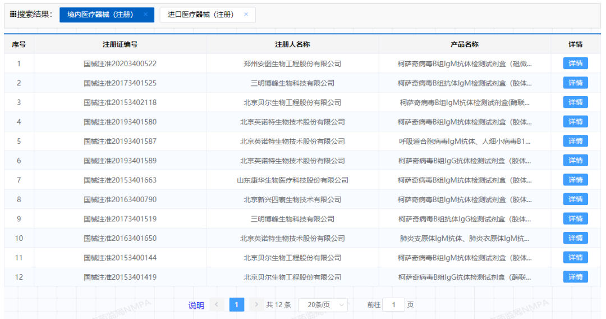Image resolution: width=606 pixels, height=319 pixels.
Task: Open 详情 for registration 国械注准20193401587
Action: click(x=575, y=141)
